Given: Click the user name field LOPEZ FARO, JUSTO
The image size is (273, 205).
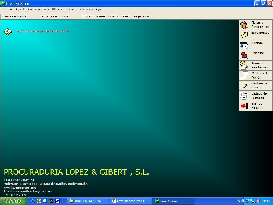Looking at the screenshot, I should click(55, 17).
